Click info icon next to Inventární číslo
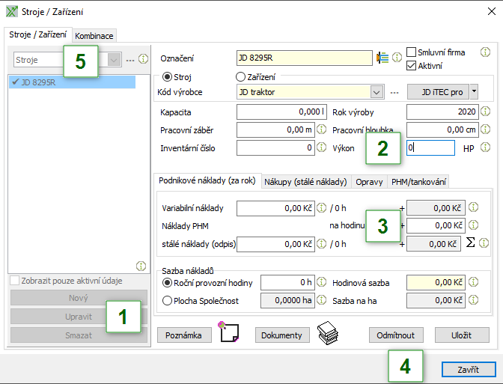Screen dimensions: 503x384 321,147
